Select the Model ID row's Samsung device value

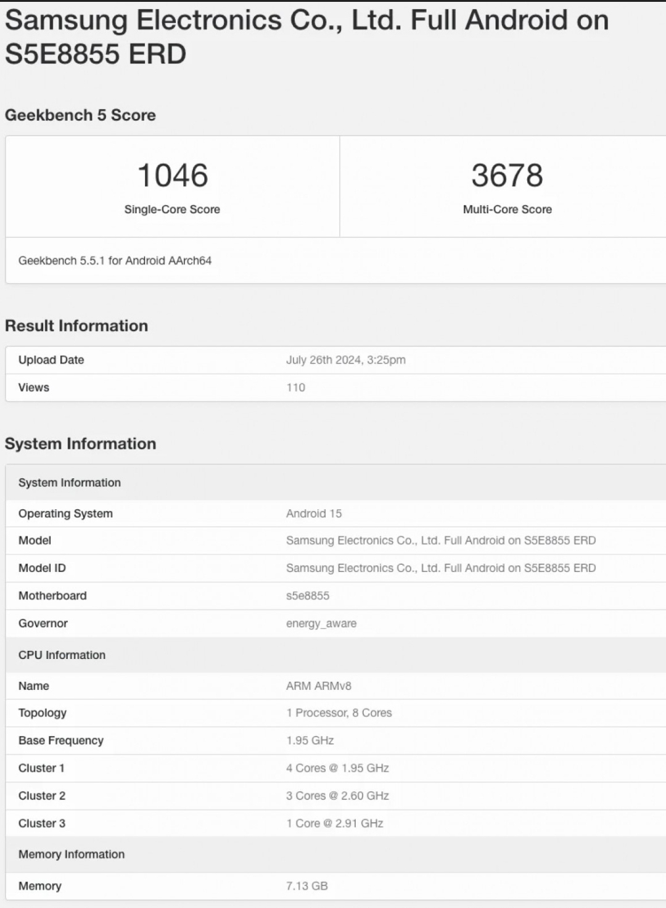click(x=441, y=568)
